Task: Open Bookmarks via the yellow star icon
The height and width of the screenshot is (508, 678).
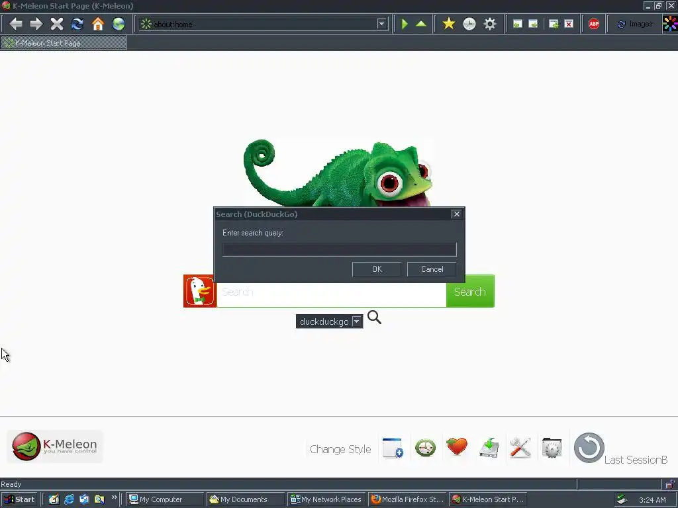Action: click(x=449, y=24)
